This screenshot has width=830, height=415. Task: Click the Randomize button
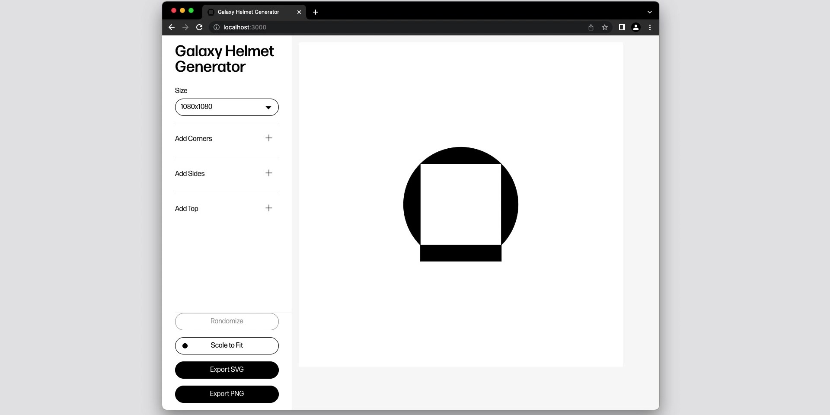tap(227, 321)
